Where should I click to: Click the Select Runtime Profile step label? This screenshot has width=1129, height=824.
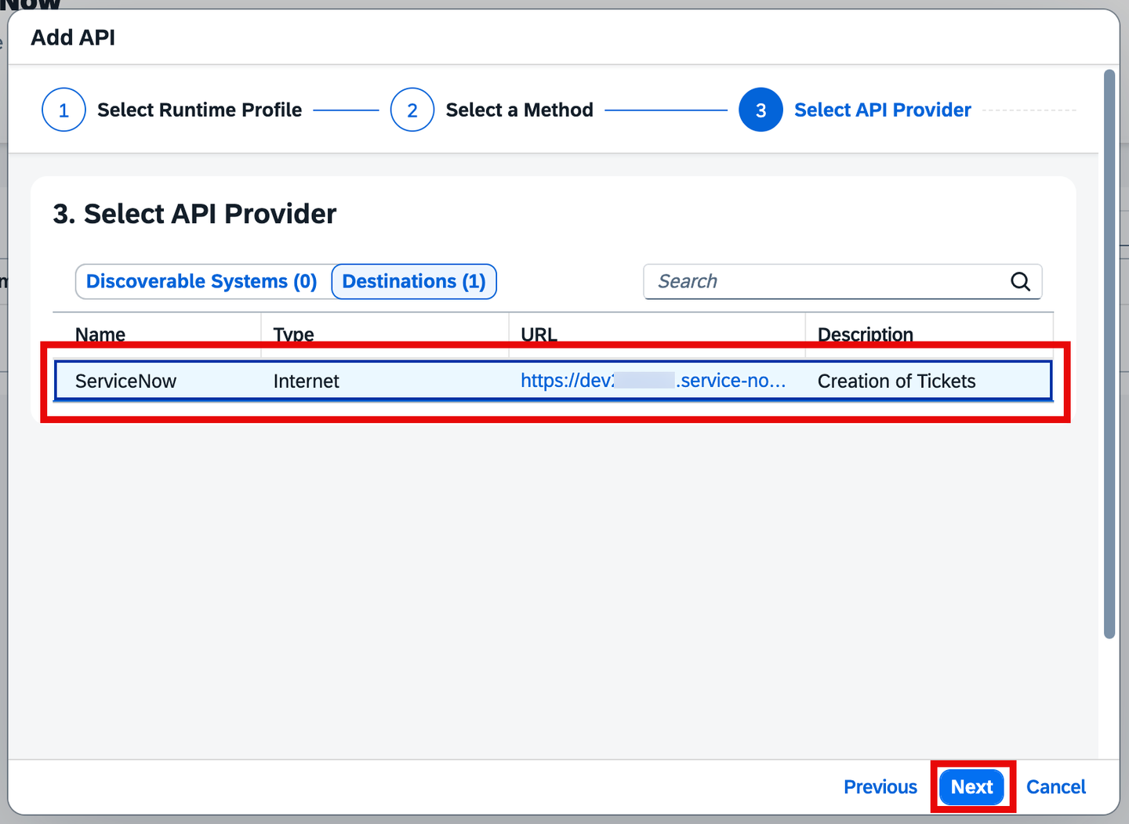199,110
